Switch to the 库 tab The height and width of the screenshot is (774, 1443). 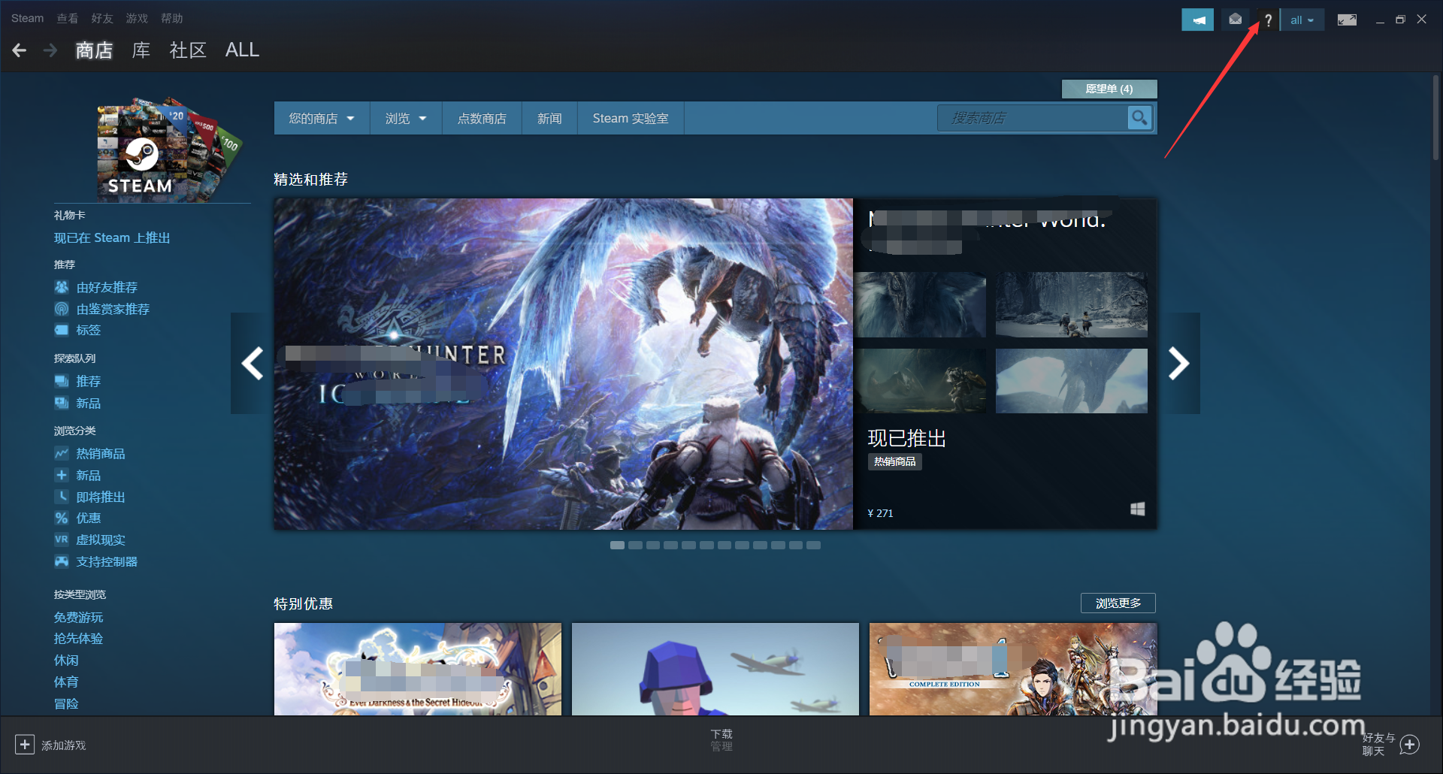(140, 50)
